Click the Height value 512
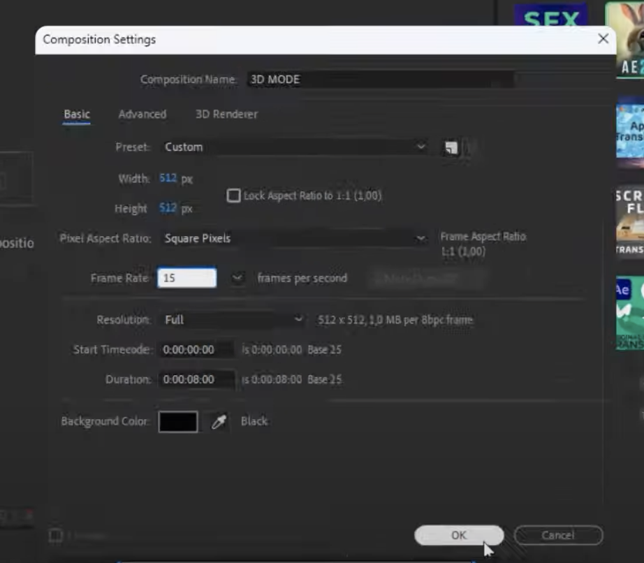Screen dimensions: 644x563 point(168,207)
